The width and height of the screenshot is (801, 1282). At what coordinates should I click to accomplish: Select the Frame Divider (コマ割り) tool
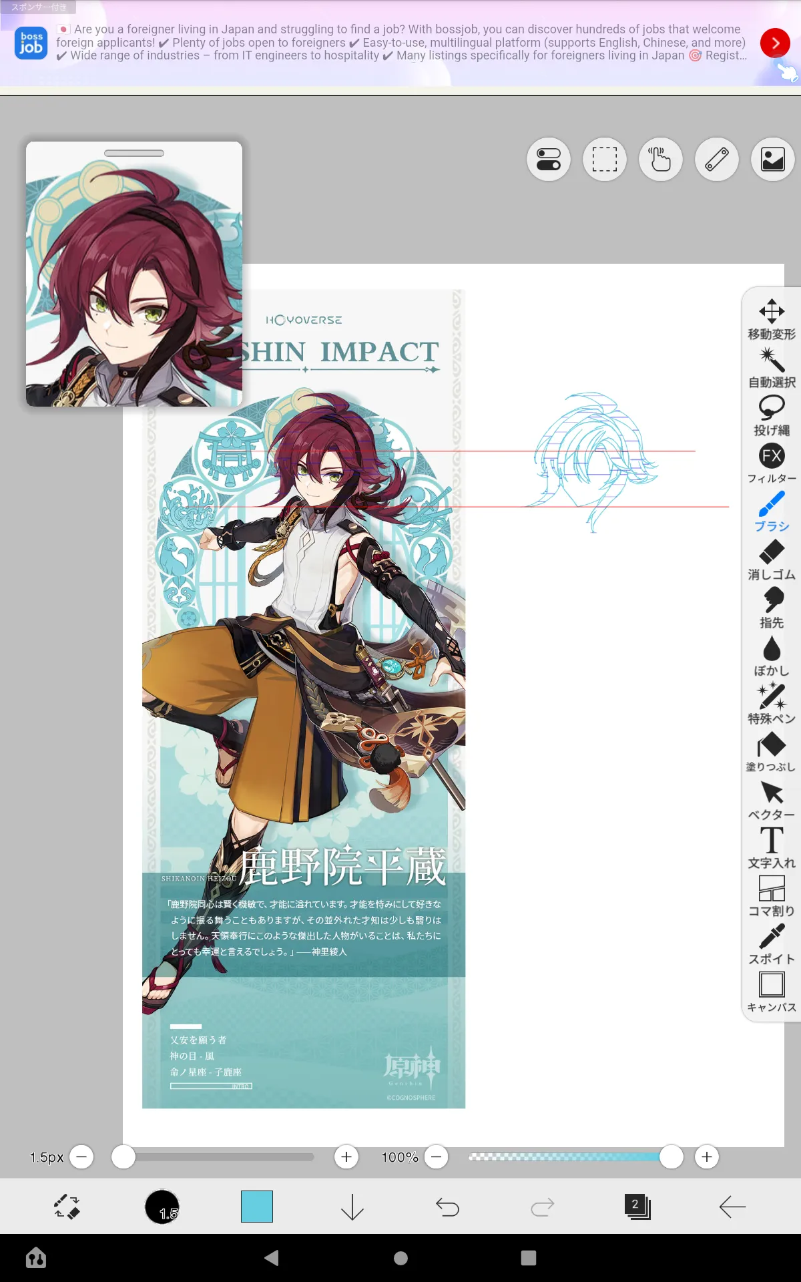[772, 897]
